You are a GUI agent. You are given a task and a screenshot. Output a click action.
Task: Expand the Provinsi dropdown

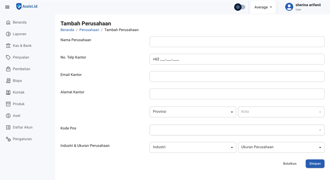click(x=192, y=112)
